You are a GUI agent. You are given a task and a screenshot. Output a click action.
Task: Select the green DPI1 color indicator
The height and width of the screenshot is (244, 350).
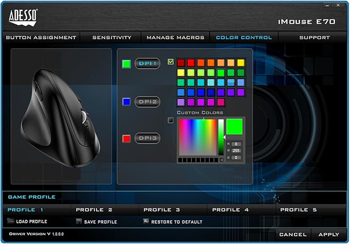(126, 64)
